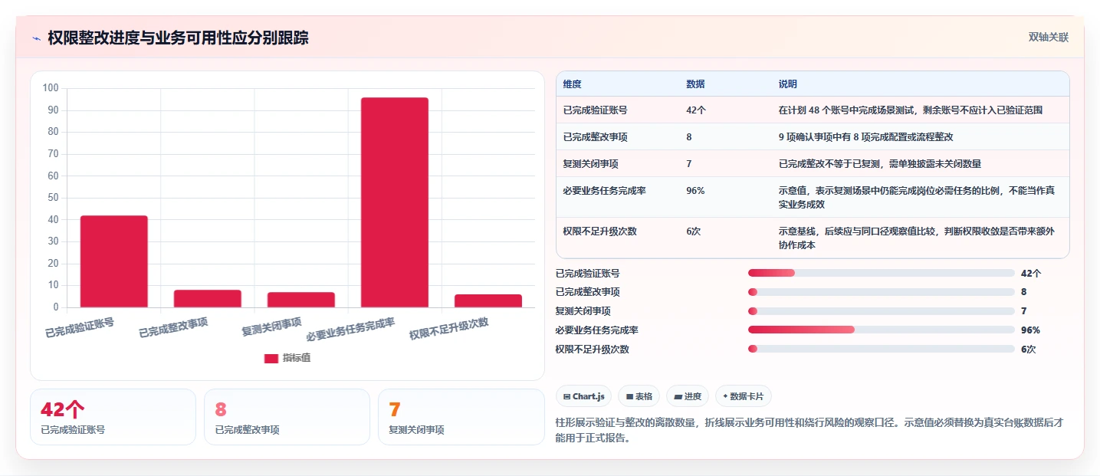Click the 进度 tag chip
1100x476 pixels.
[x=688, y=396]
